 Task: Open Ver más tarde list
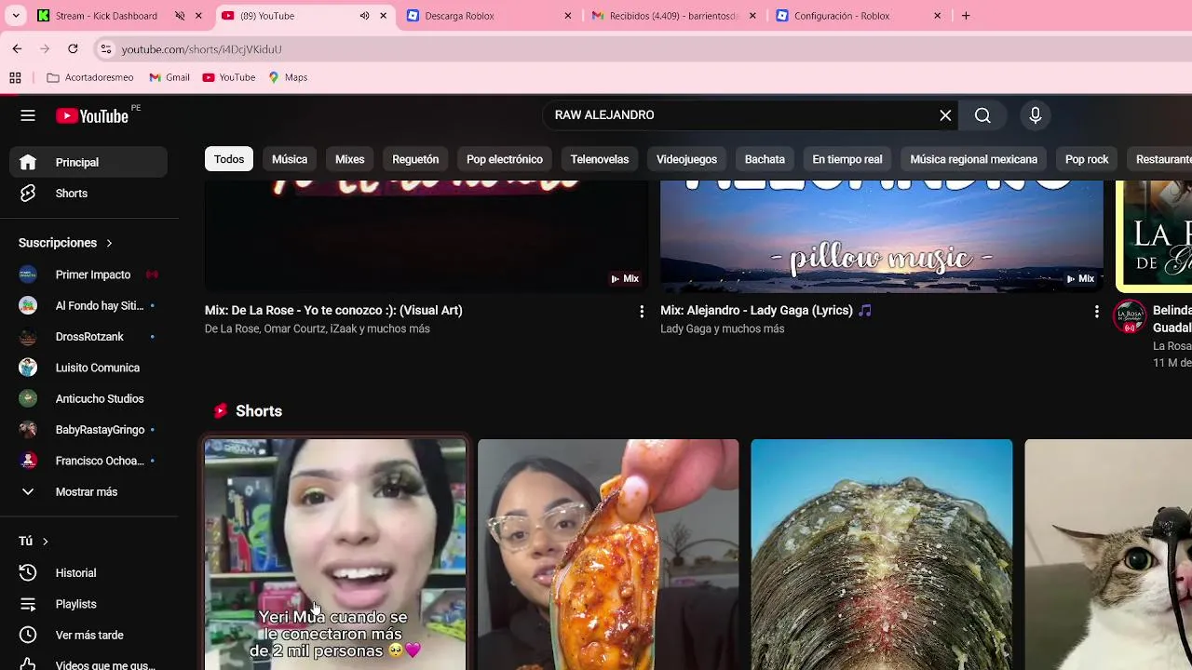(x=88, y=636)
